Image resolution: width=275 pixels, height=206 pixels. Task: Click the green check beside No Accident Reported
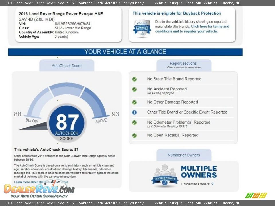pos(135,89)
